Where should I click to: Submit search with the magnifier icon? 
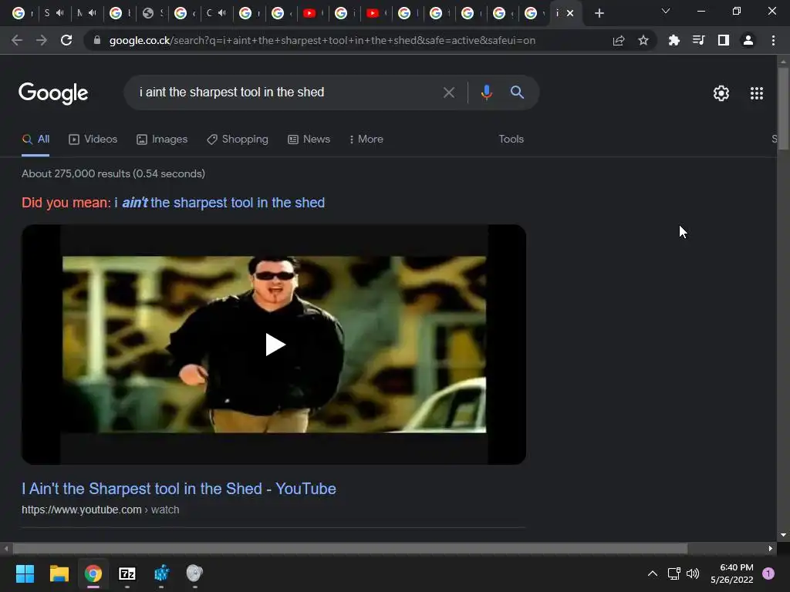coord(517,92)
